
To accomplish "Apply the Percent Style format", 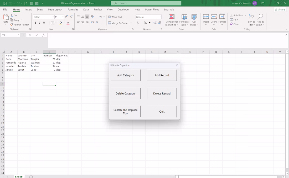I will coord(145,23).
